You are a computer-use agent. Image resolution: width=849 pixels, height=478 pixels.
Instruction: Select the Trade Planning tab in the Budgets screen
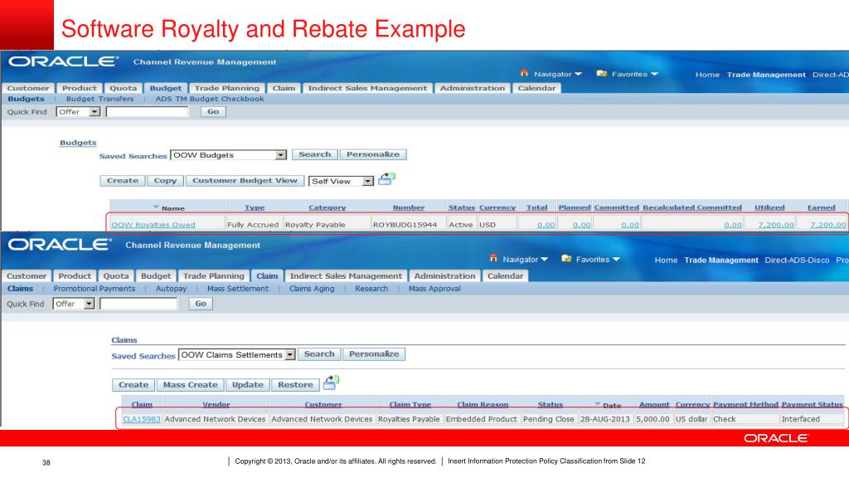coord(227,88)
